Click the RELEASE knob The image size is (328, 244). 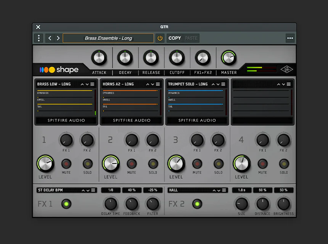tap(151, 58)
